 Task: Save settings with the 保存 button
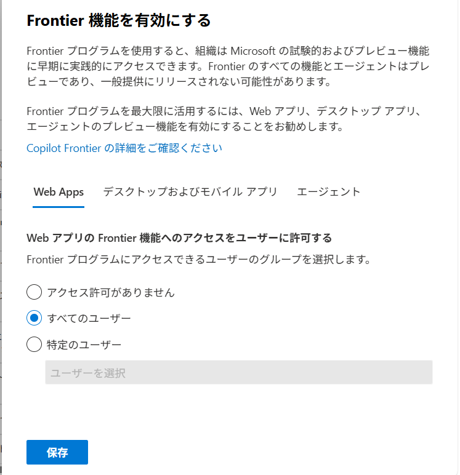(57, 452)
